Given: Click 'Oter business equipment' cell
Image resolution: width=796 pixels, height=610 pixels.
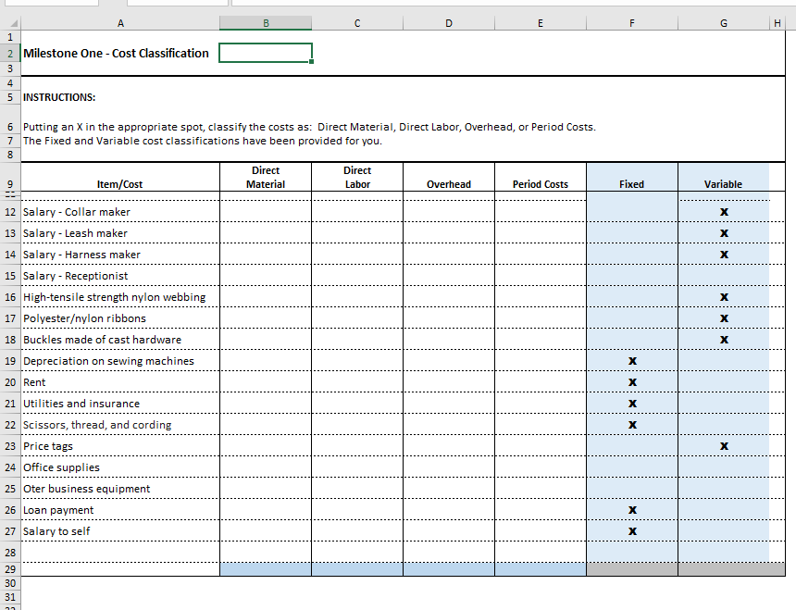Looking at the screenshot, I should pyautogui.click(x=120, y=489).
